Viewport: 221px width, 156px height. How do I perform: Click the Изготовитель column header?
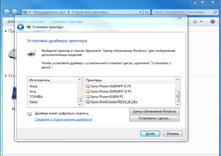52,80
